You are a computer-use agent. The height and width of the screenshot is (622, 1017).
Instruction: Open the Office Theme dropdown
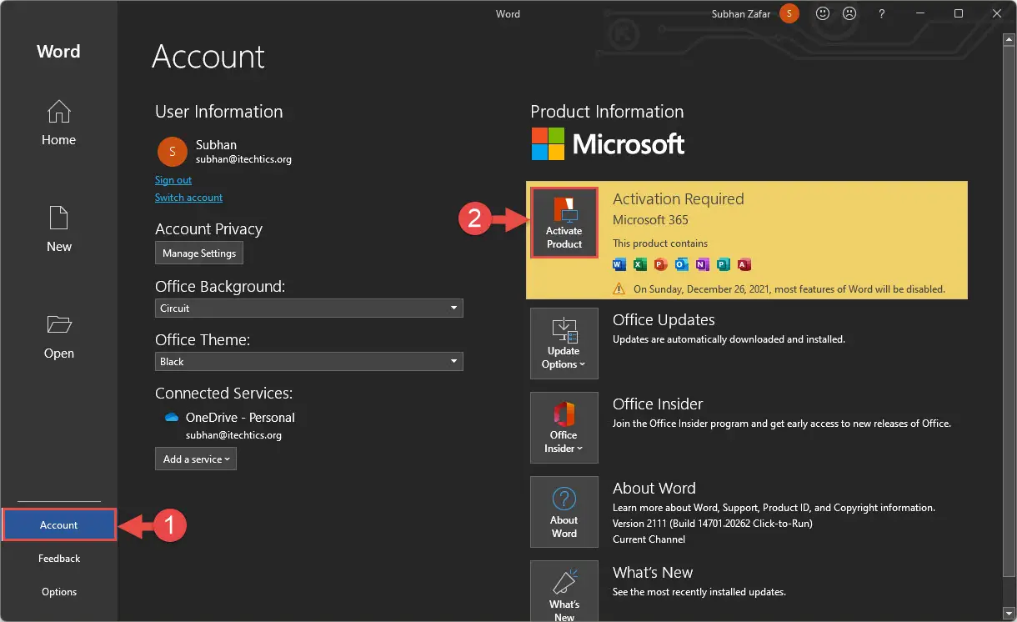[309, 361]
